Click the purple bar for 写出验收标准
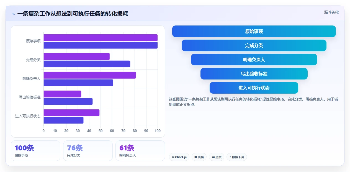The height and width of the screenshot is (172, 350). click(62, 94)
